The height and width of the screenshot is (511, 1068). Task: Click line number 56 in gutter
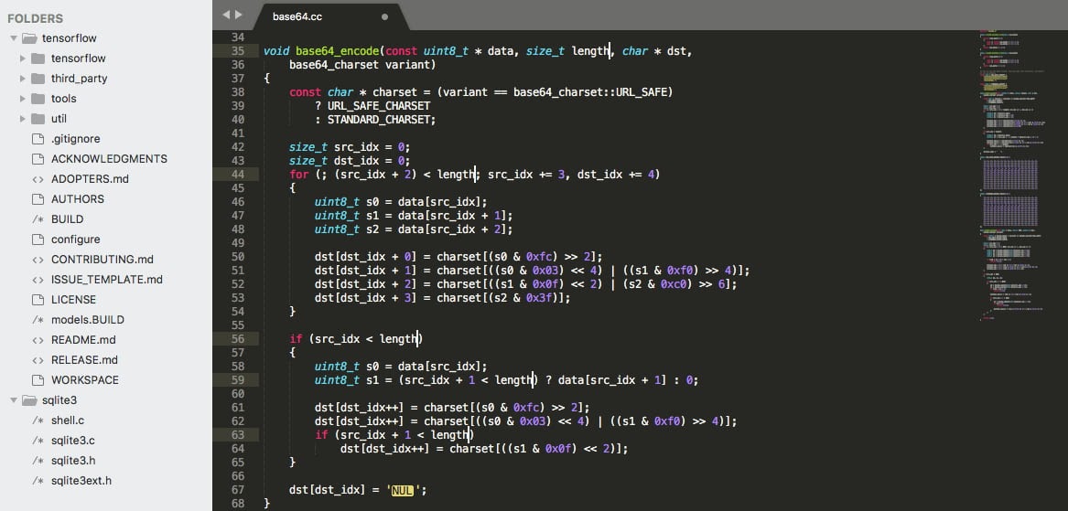[x=238, y=338]
